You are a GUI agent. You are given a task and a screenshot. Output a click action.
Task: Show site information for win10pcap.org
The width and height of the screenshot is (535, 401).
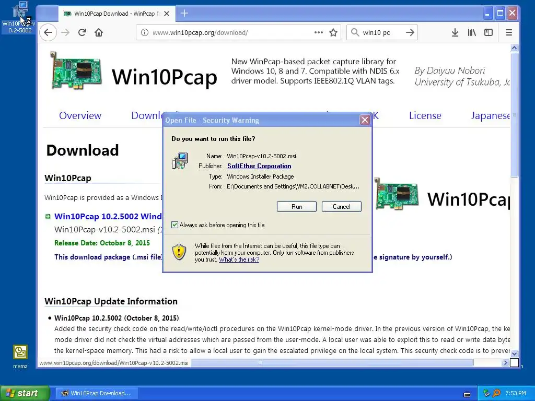145,33
